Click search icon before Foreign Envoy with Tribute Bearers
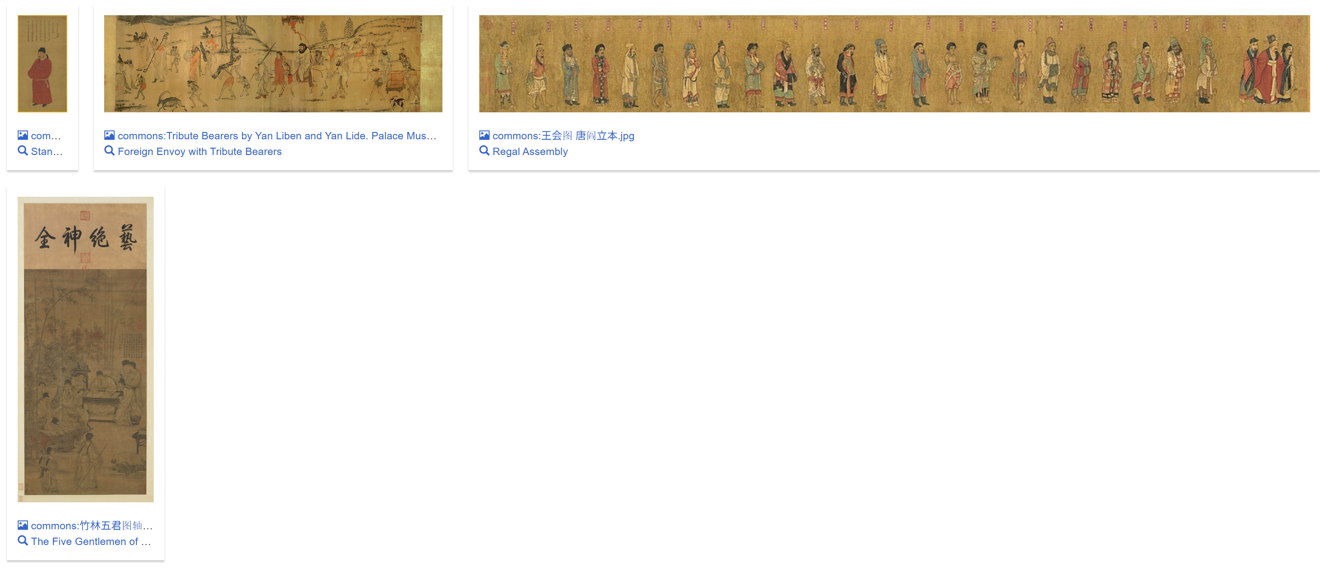This screenshot has width=1320, height=570. (109, 151)
